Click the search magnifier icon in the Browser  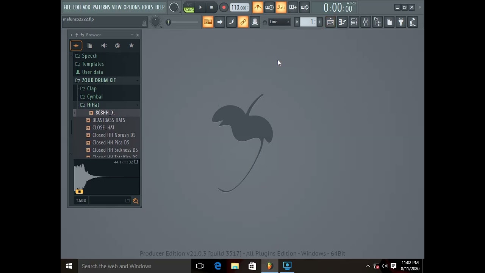tap(135, 201)
